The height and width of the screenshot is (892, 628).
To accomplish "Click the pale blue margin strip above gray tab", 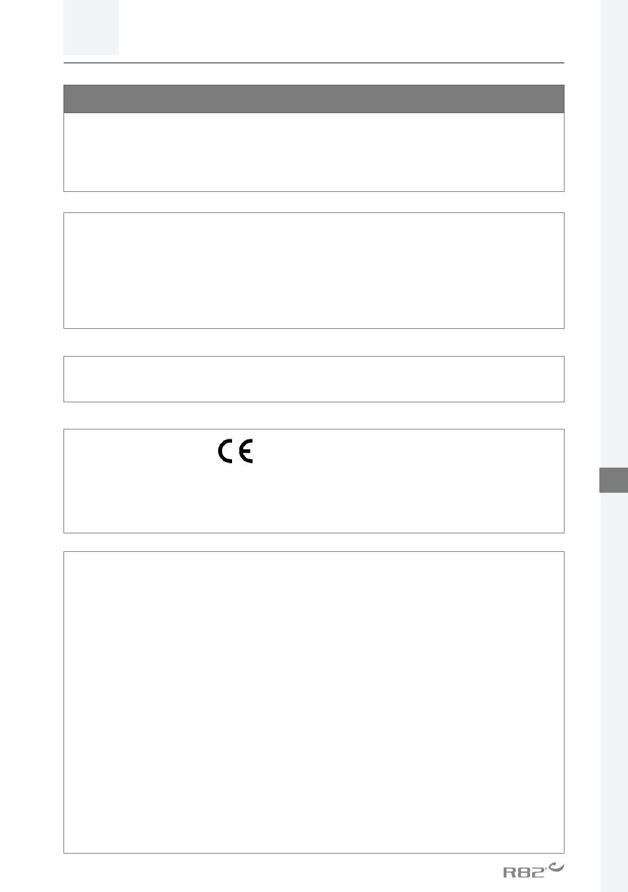I will 613,234.
